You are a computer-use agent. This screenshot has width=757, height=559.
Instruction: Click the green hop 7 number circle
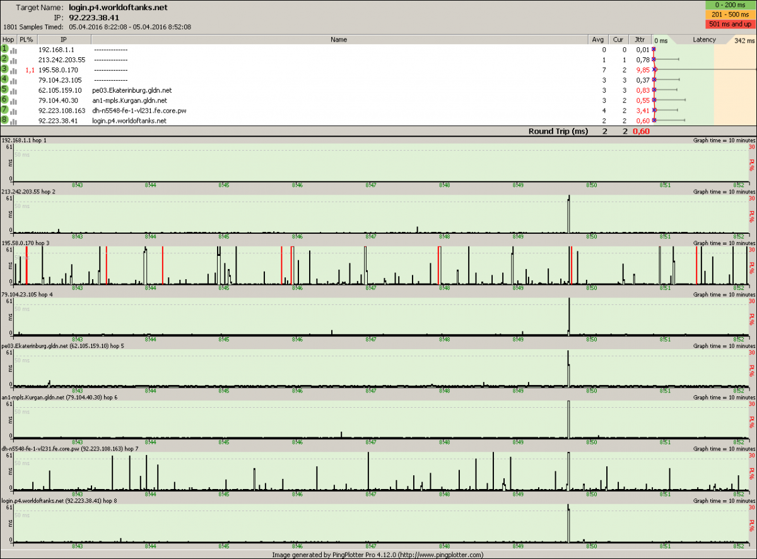pos(5,110)
